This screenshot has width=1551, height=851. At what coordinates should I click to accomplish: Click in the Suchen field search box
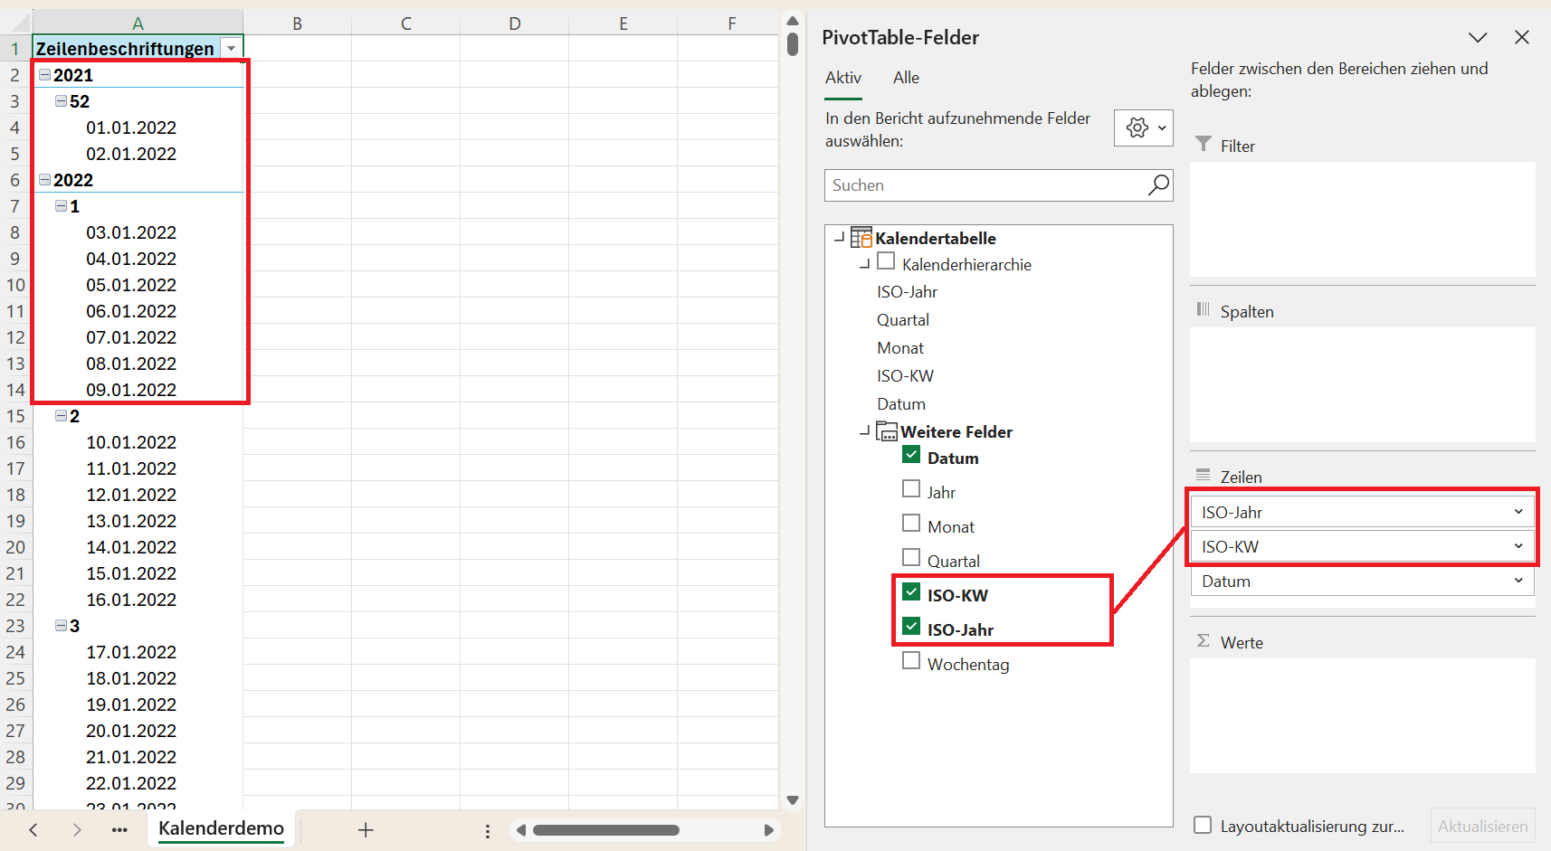pos(985,185)
